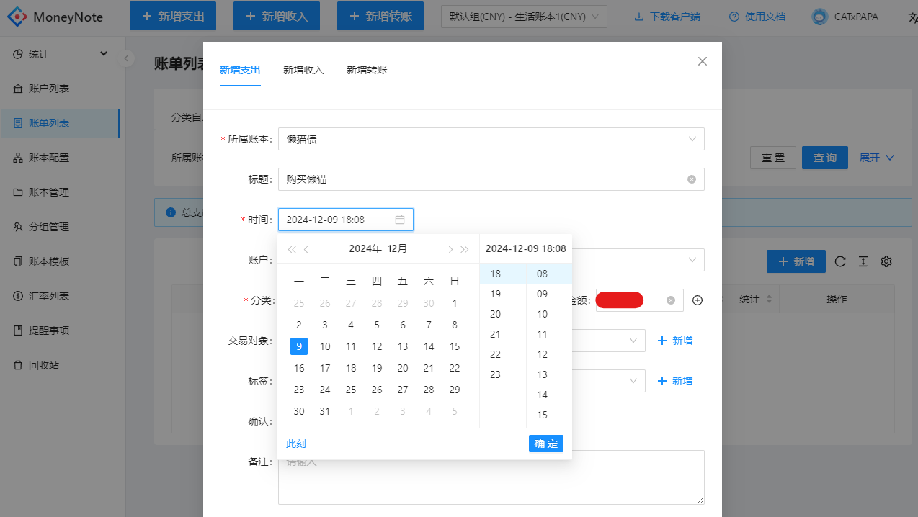Click 新增 beside 标签
The height and width of the screenshot is (517, 918).
coord(675,381)
